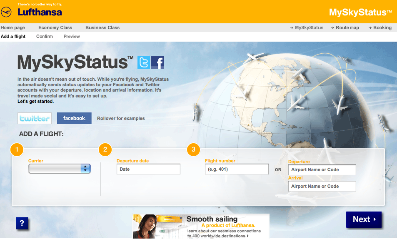Click the 'Carrier' field label

point(36,161)
